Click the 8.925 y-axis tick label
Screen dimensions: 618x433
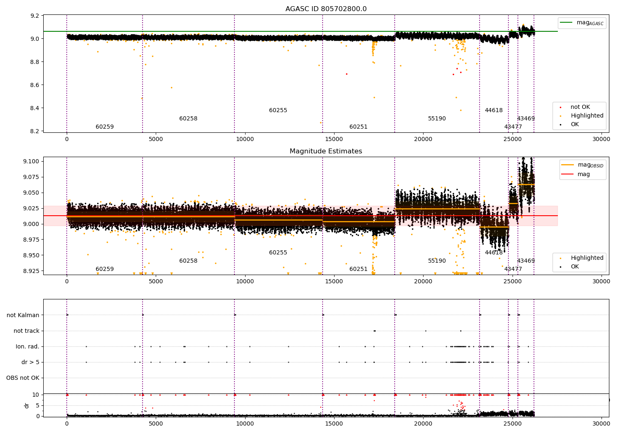tap(31, 271)
